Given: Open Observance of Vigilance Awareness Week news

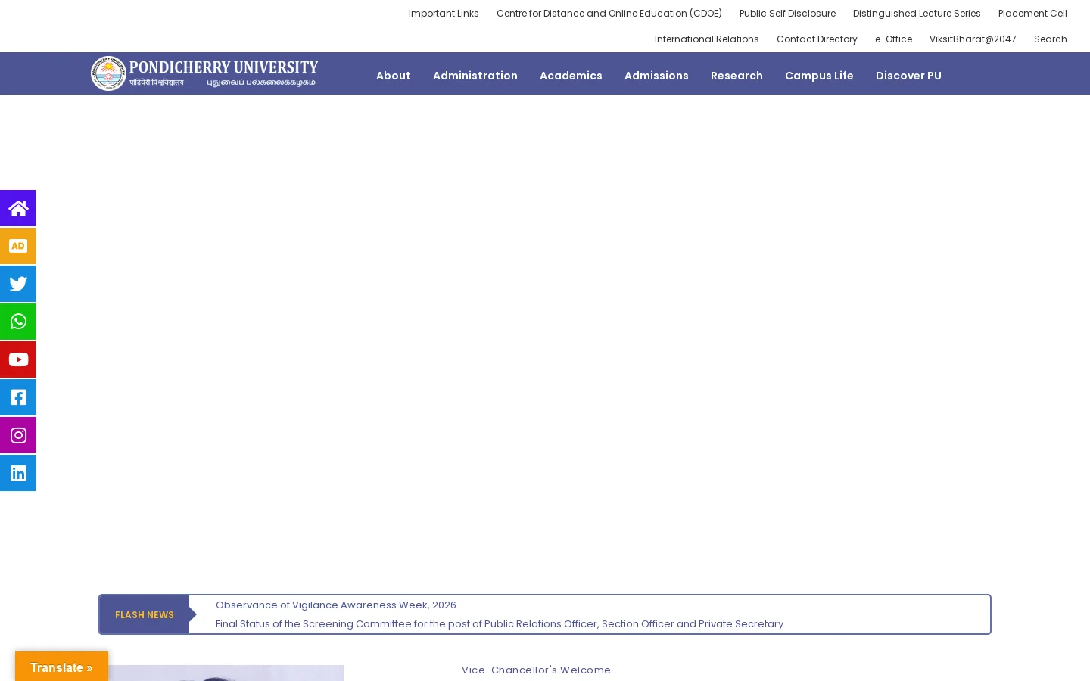Looking at the screenshot, I should tap(336, 605).
